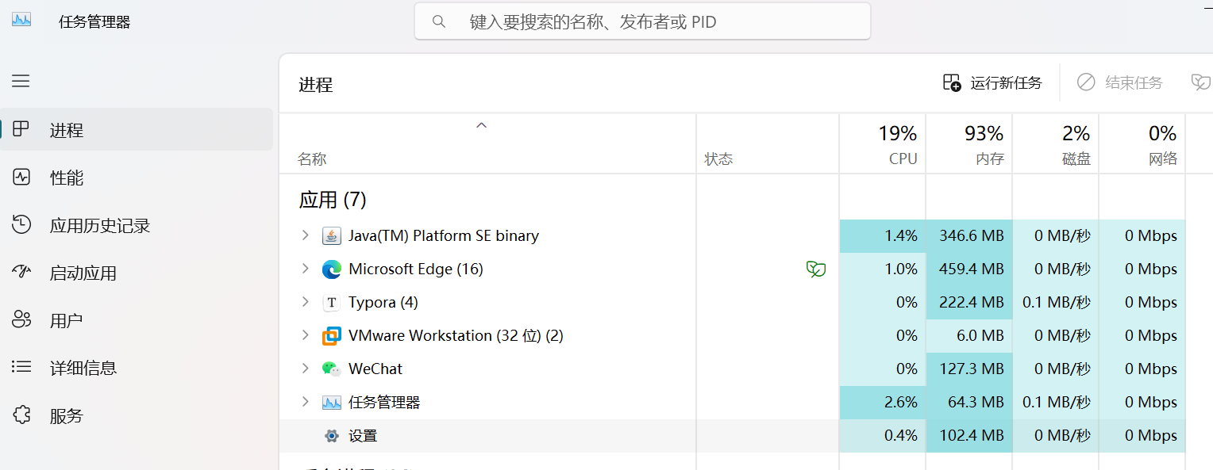The height and width of the screenshot is (470, 1213).
Task: Click the 127.3 MB memory value
Action: coord(971,369)
